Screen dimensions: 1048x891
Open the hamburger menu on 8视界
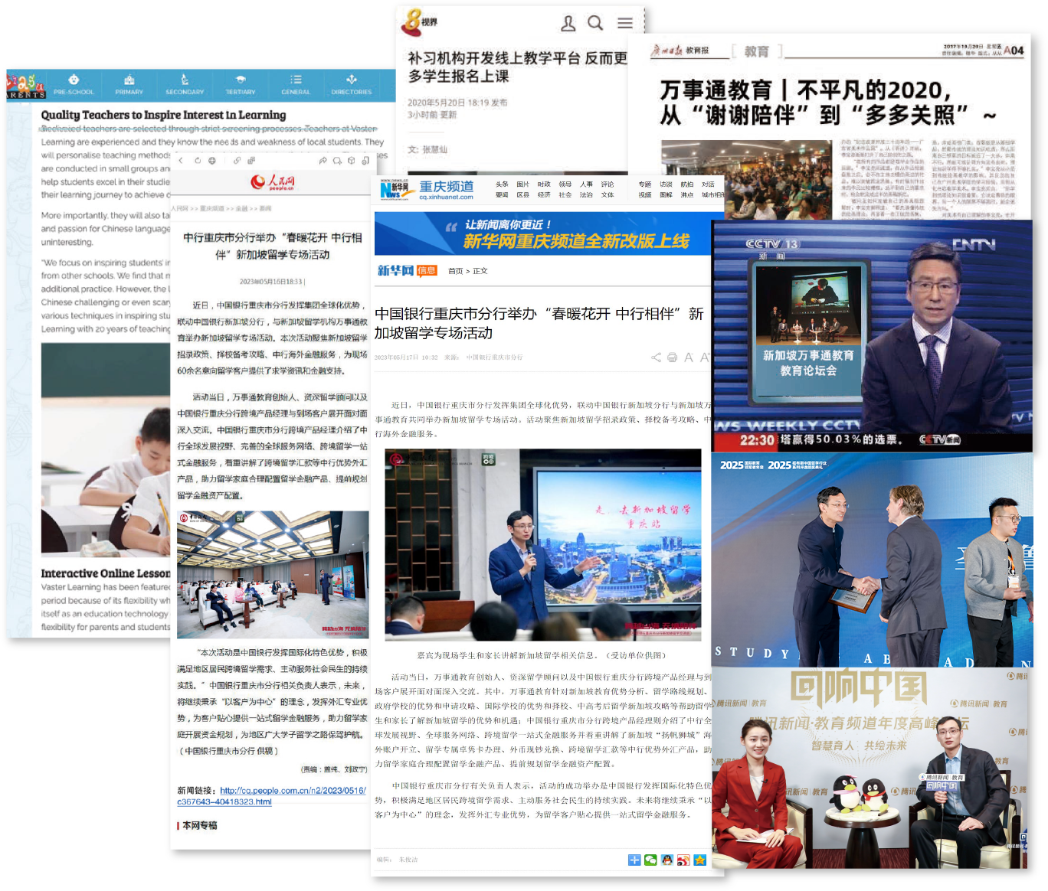click(x=625, y=23)
